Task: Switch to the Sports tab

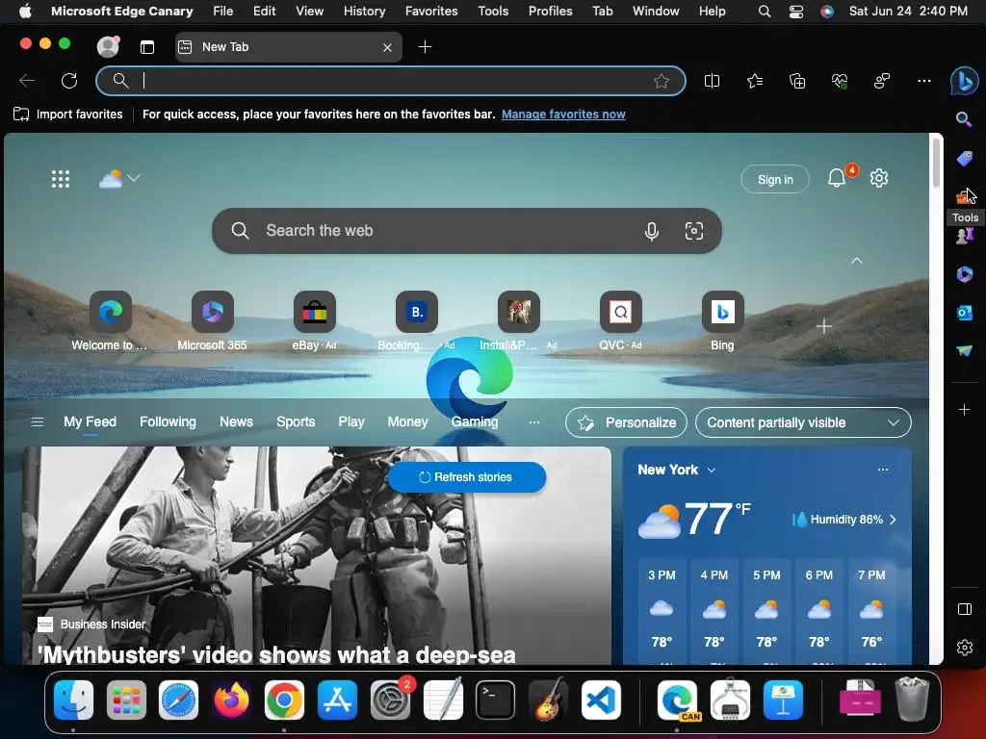Action: point(296,422)
